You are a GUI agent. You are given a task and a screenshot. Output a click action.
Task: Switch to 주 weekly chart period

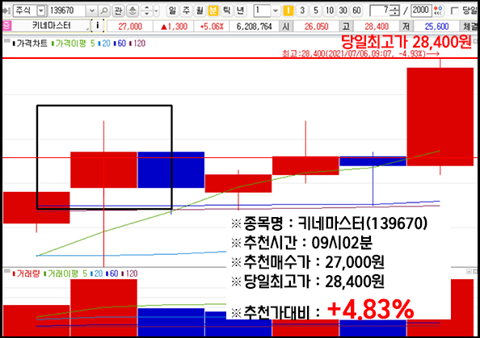(186, 10)
